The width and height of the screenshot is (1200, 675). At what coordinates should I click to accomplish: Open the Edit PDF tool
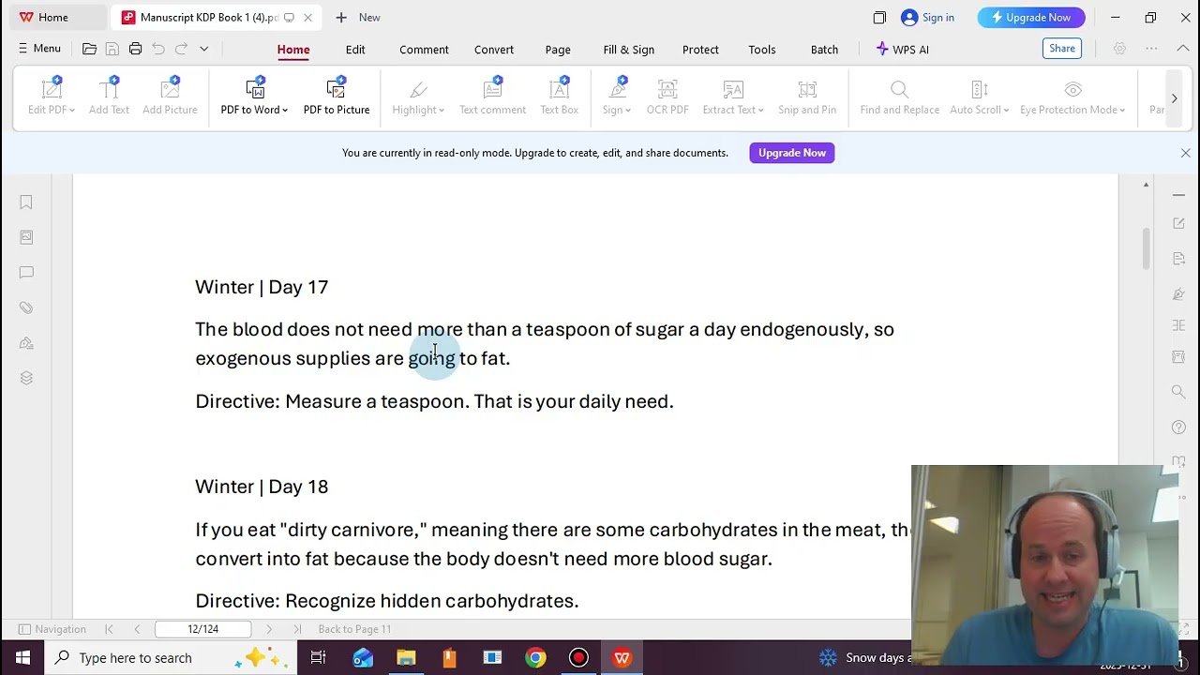51,97
